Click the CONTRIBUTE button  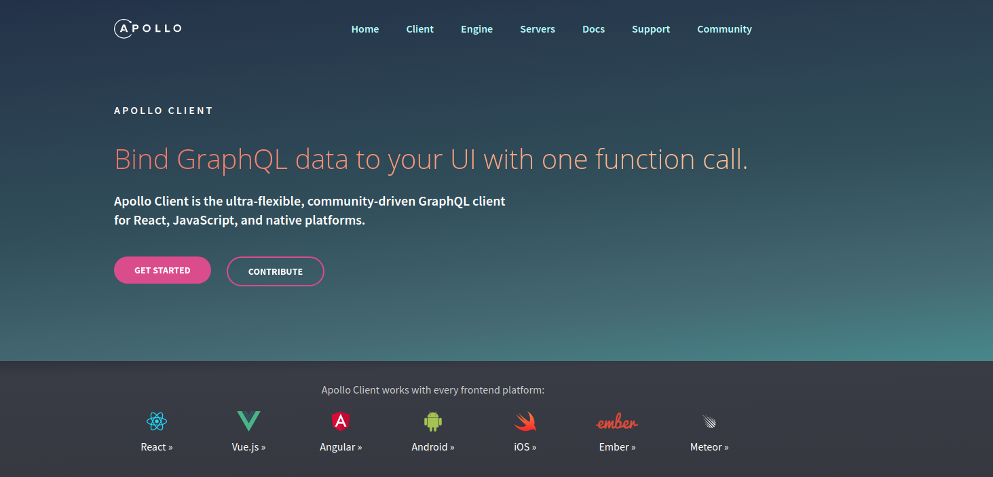click(x=276, y=271)
